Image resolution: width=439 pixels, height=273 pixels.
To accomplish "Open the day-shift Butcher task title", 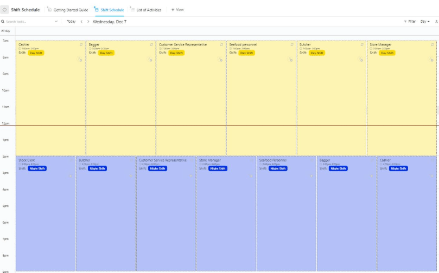I will (305, 44).
